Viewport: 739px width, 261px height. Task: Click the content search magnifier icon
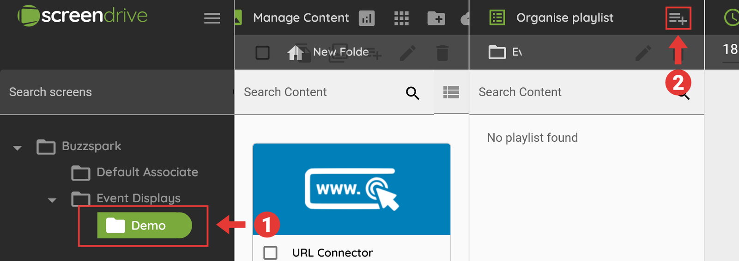point(412,93)
